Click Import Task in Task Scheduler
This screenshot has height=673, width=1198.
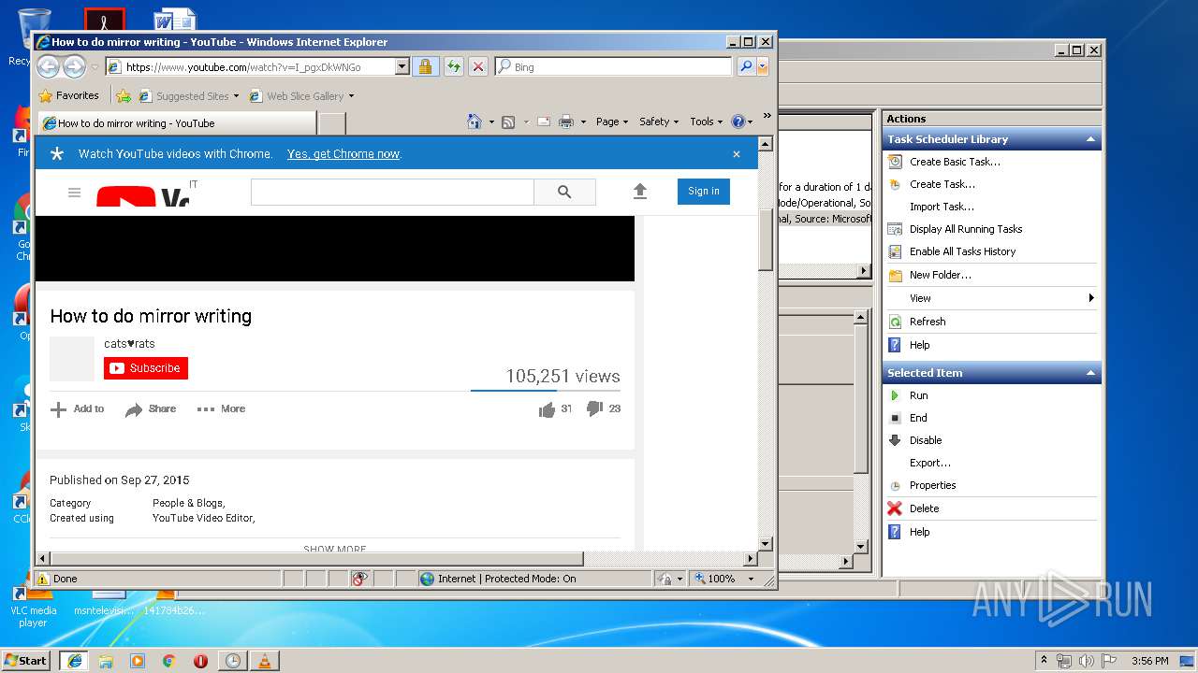[942, 207]
